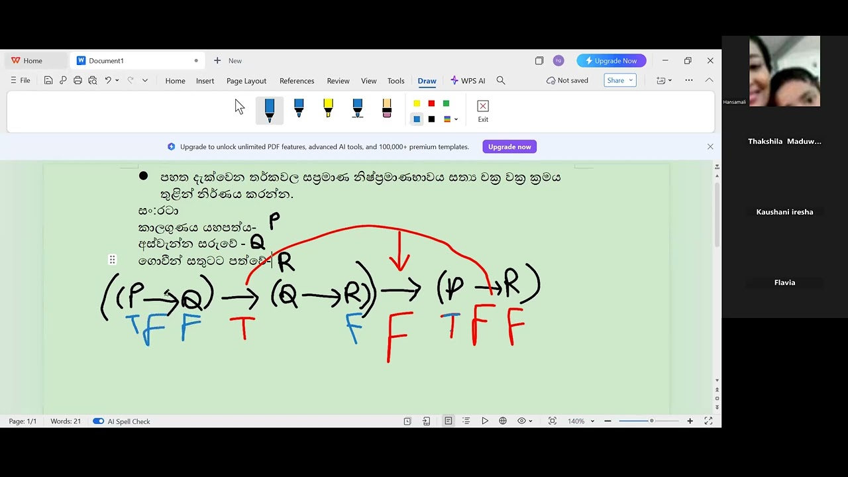Image resolution: width=848 pixels, height=477 pixels.
Task: Toggle AI Spell Check switch
Action: tap(98, 421)
